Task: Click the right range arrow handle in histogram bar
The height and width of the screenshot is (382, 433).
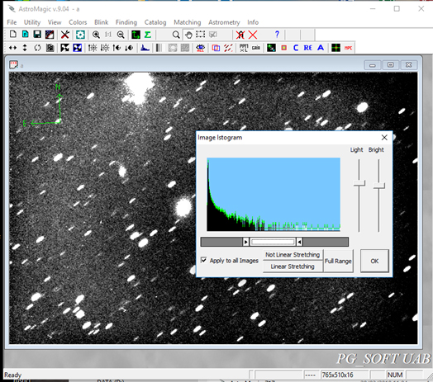Action: (x=299, y=242)
